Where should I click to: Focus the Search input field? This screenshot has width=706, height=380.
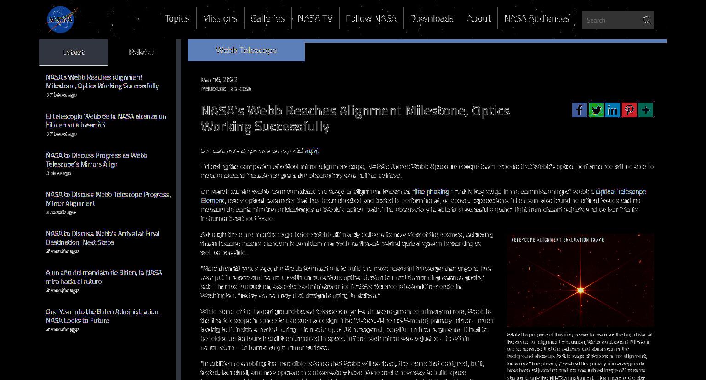point(612,20)
